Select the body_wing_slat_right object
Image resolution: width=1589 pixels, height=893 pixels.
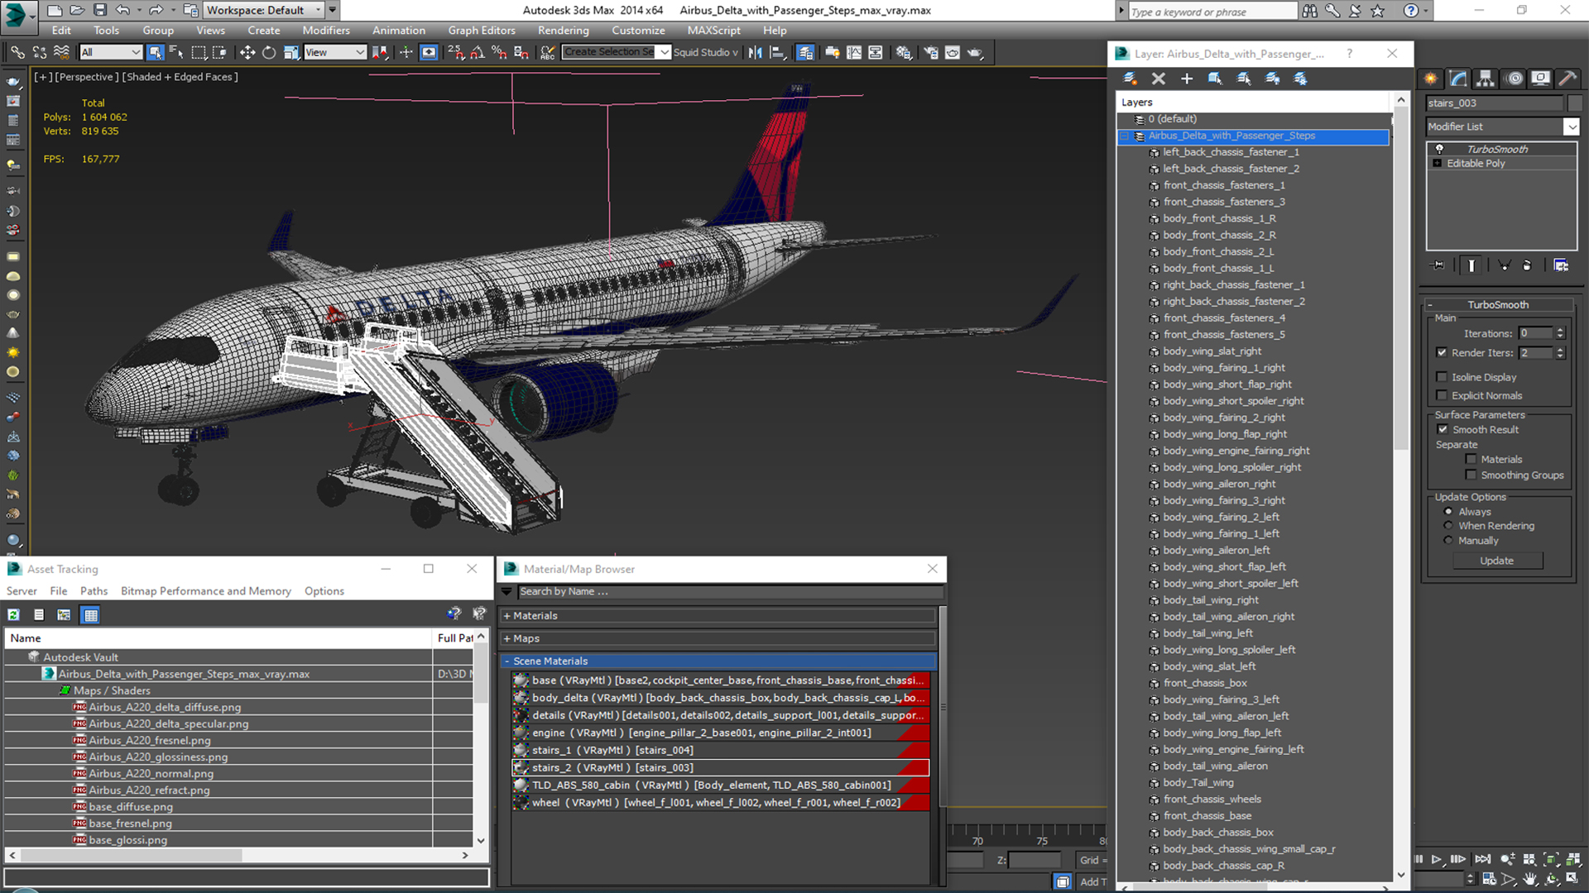coord(1212,351)
